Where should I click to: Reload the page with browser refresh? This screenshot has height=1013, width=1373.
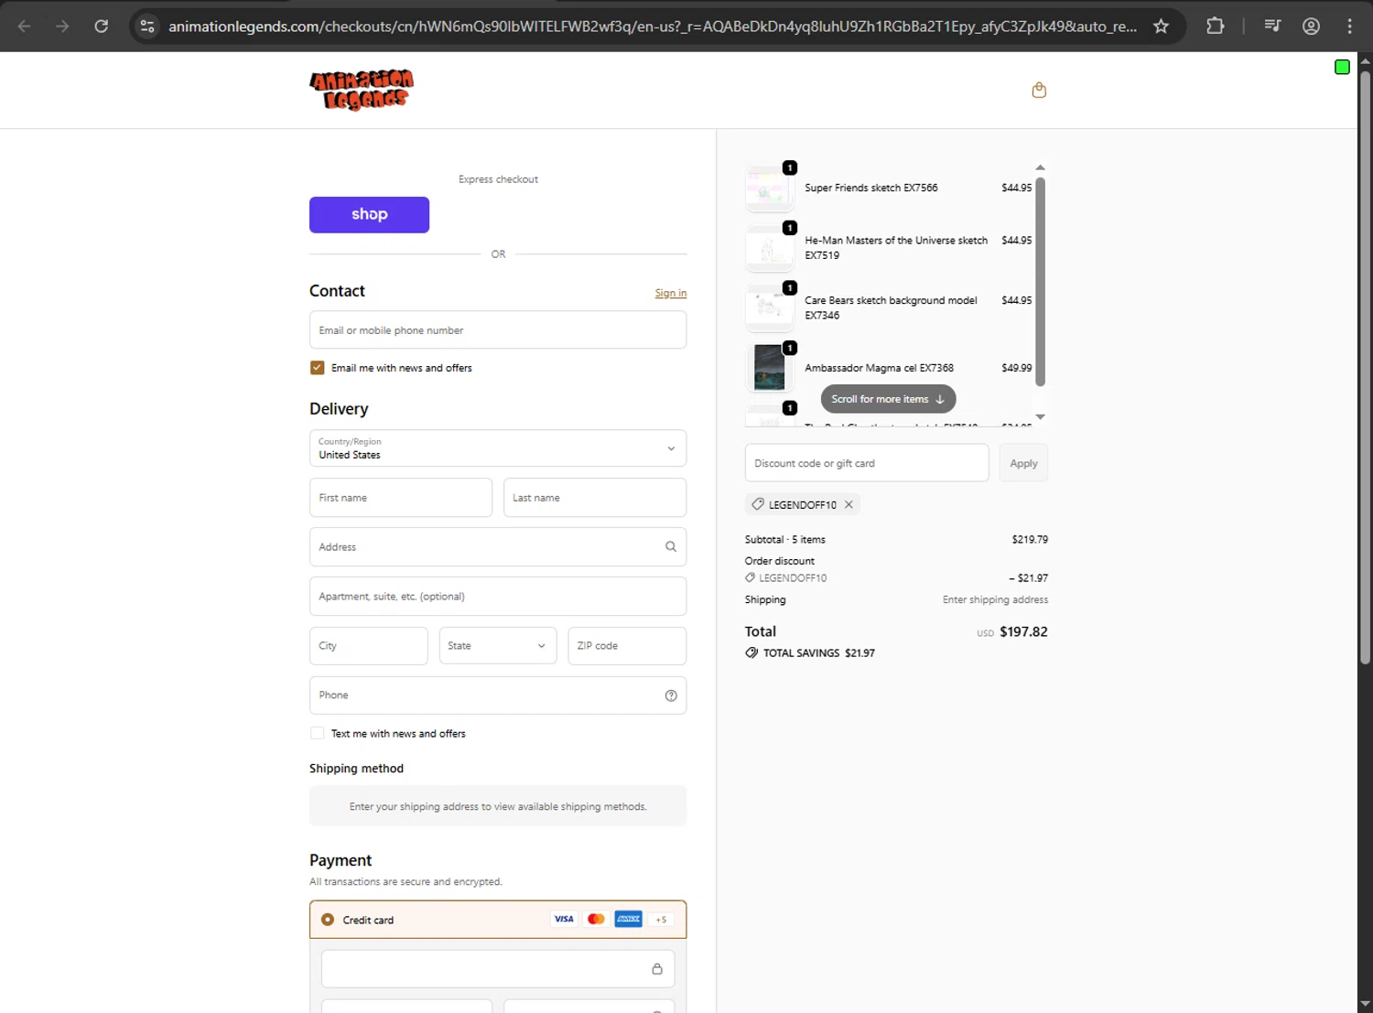pos(102,26)
